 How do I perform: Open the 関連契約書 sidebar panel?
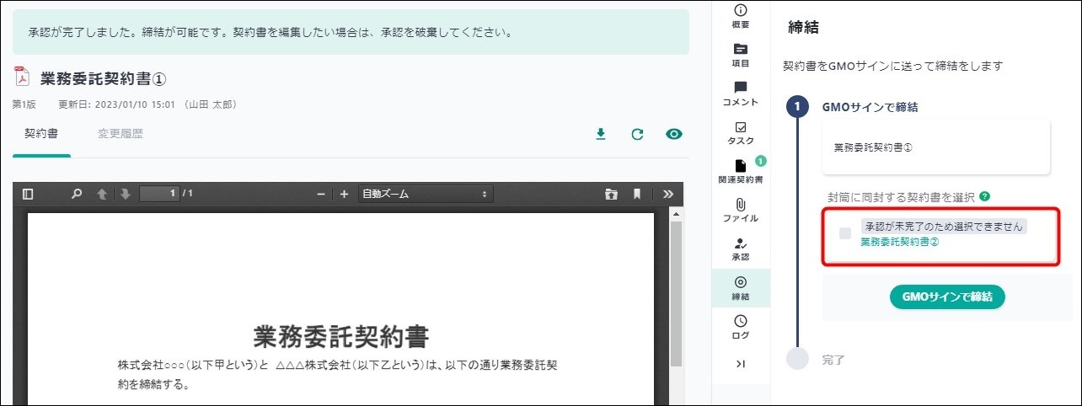pyautogui.click(x=741, y=171)
